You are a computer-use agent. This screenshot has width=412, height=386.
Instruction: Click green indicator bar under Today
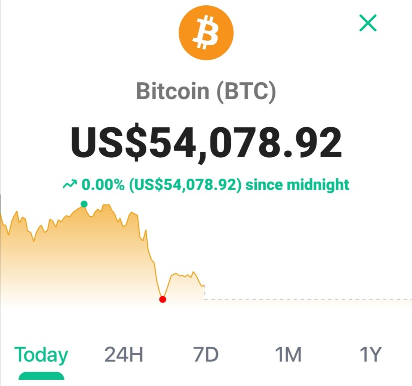pyautogui.click(x=41, y=376)
